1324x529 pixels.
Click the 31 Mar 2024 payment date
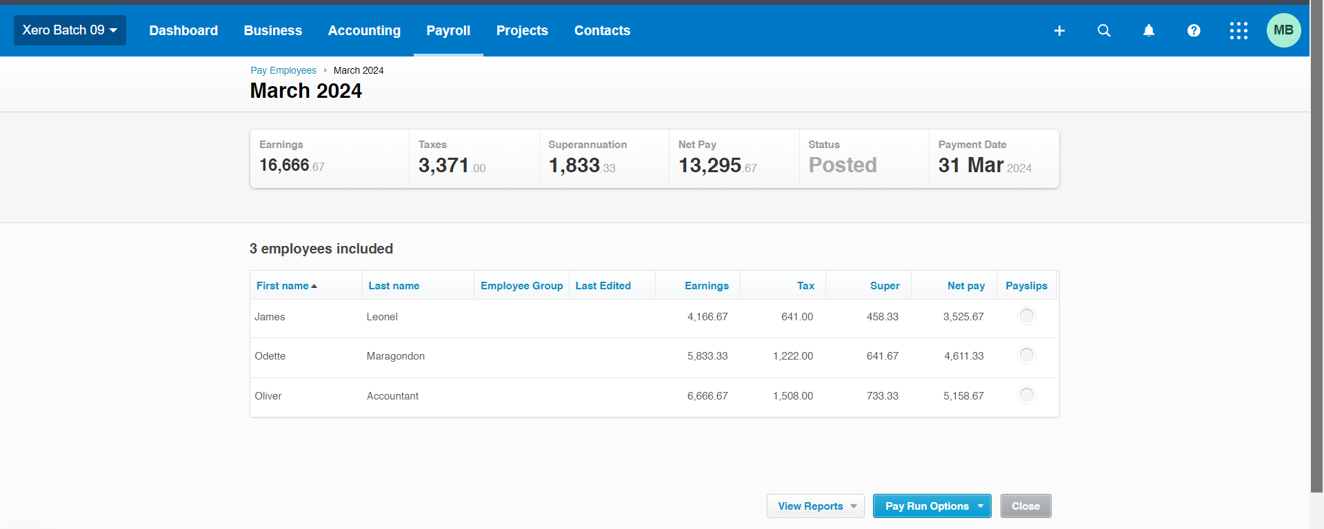(985, 165)
